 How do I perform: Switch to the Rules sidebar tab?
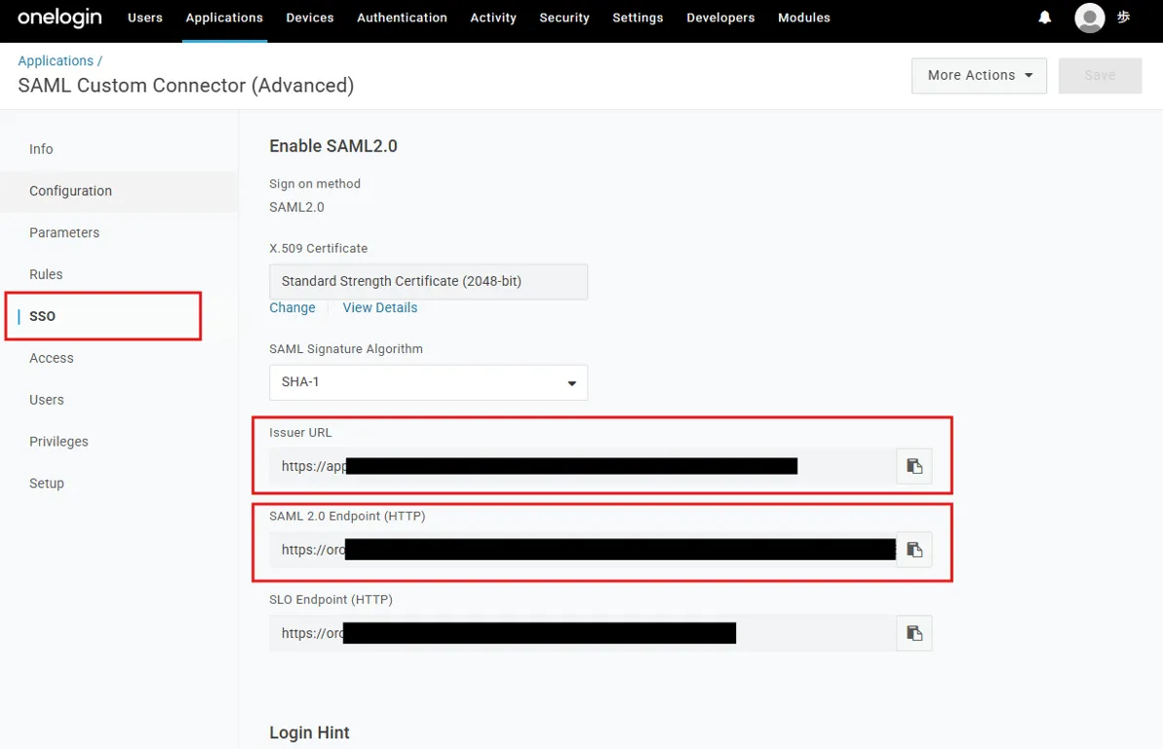click(x=119, y=274)
